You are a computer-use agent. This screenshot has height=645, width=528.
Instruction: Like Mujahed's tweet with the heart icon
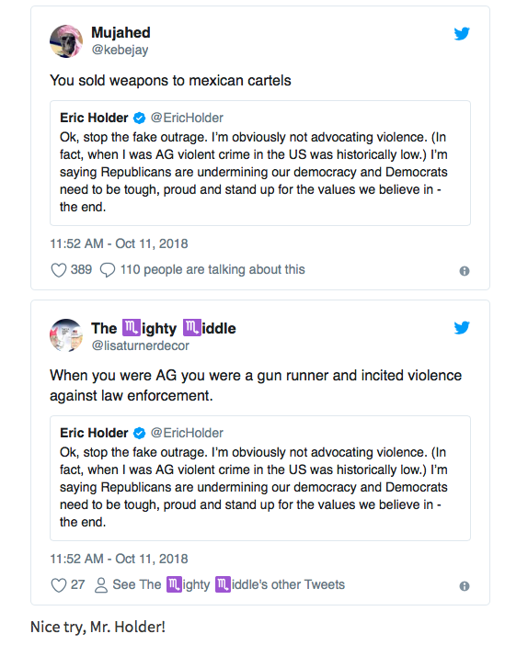click(59, 270)
